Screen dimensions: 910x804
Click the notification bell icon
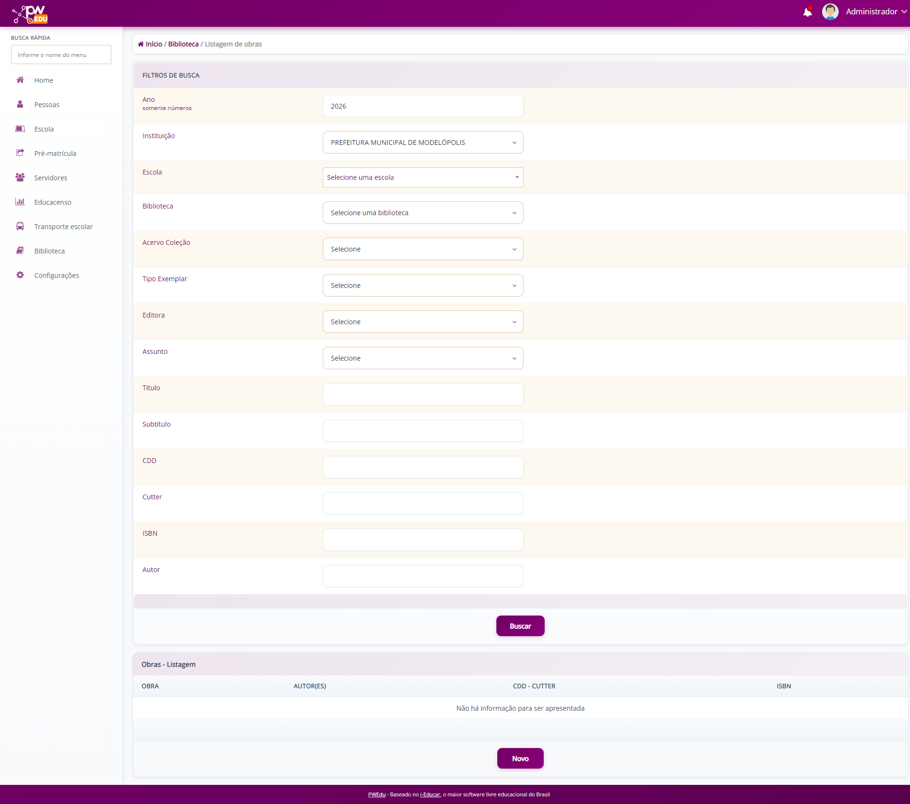(807, 12)
